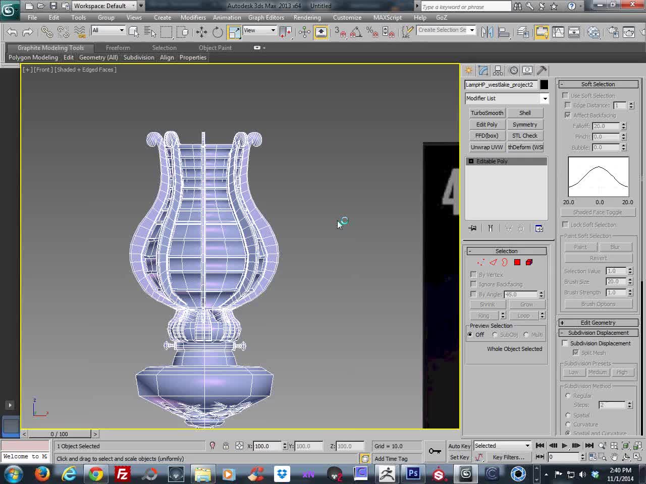Click the X scale value field
The height and width of the screenshot is (484, 646).
266,446
